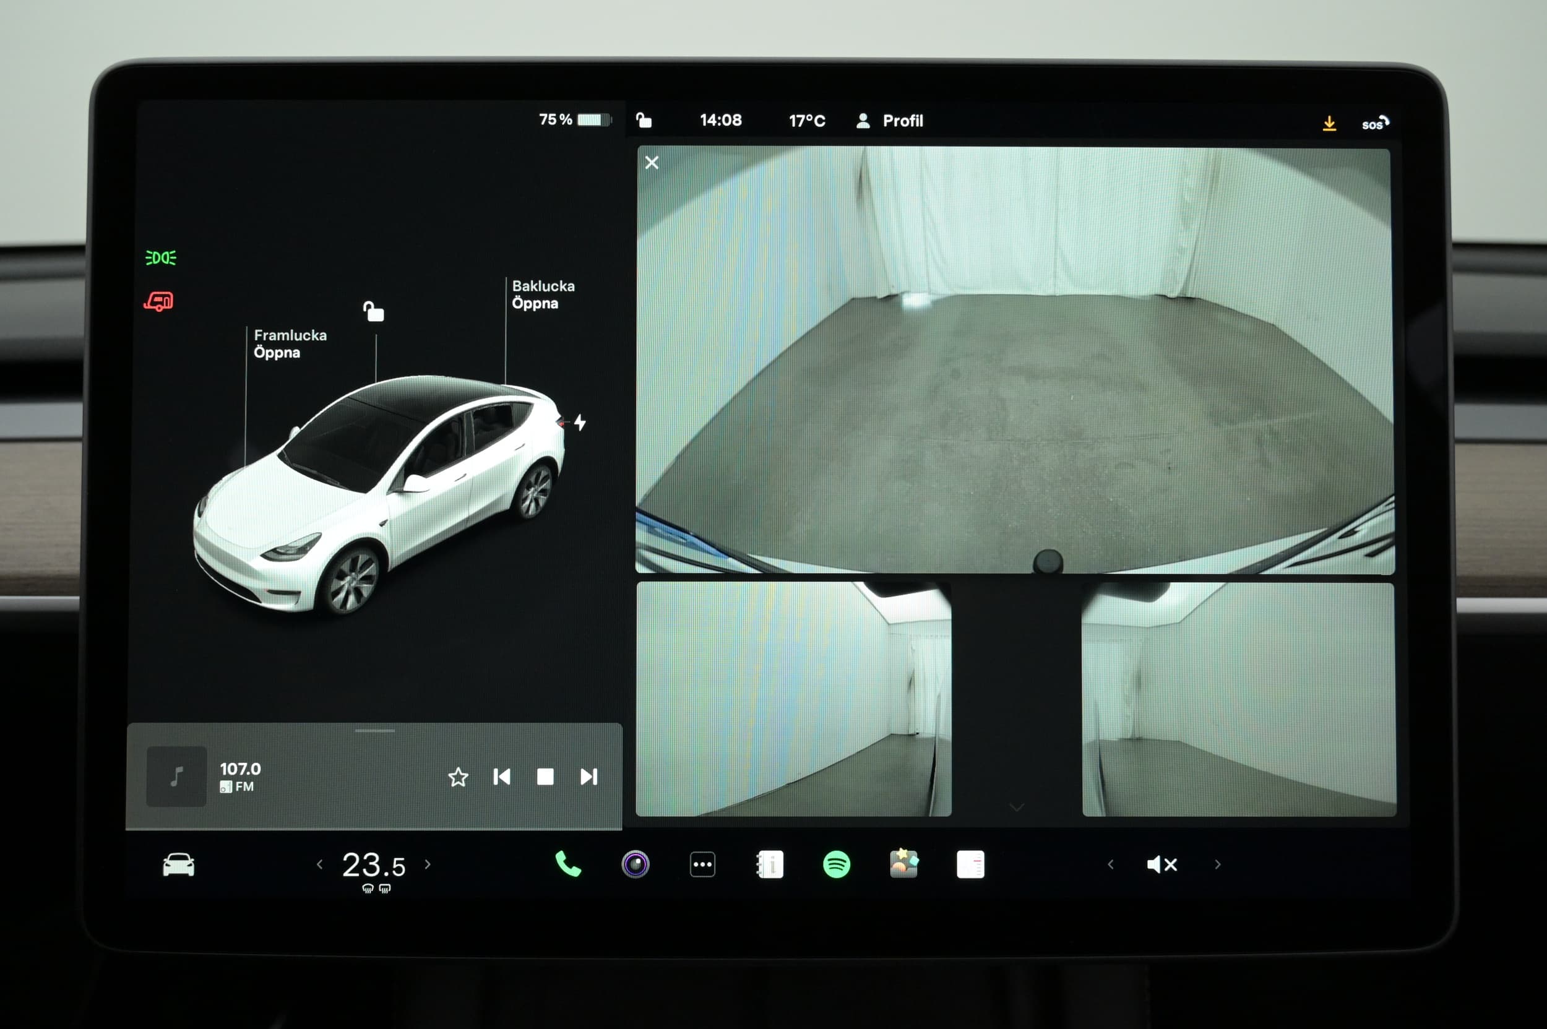Lower cabin temperature with left arrow
The image size is (1547, 1029).
(x=320, y=864)
